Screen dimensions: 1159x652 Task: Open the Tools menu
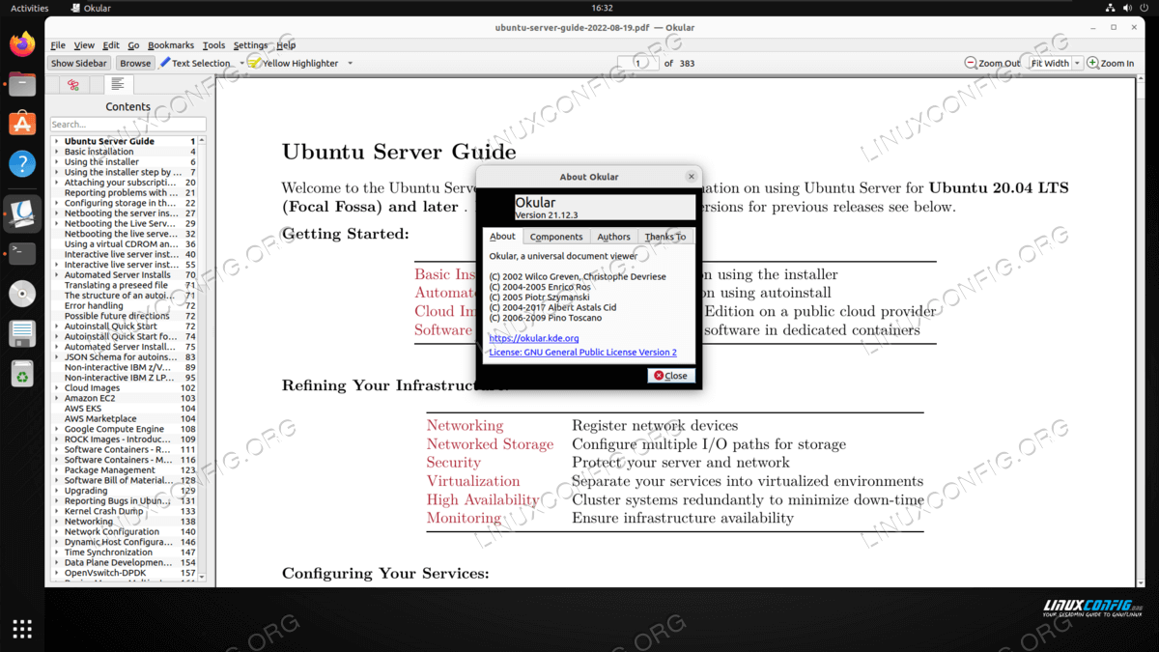click(x=213, y=45)
